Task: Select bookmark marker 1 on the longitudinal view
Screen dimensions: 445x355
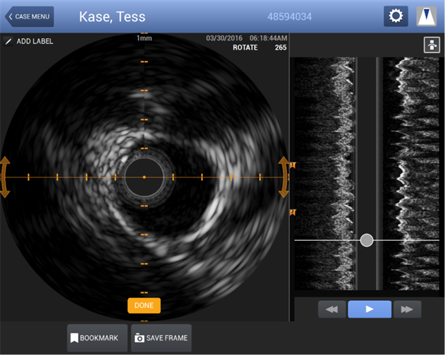Action: point(293,165)
